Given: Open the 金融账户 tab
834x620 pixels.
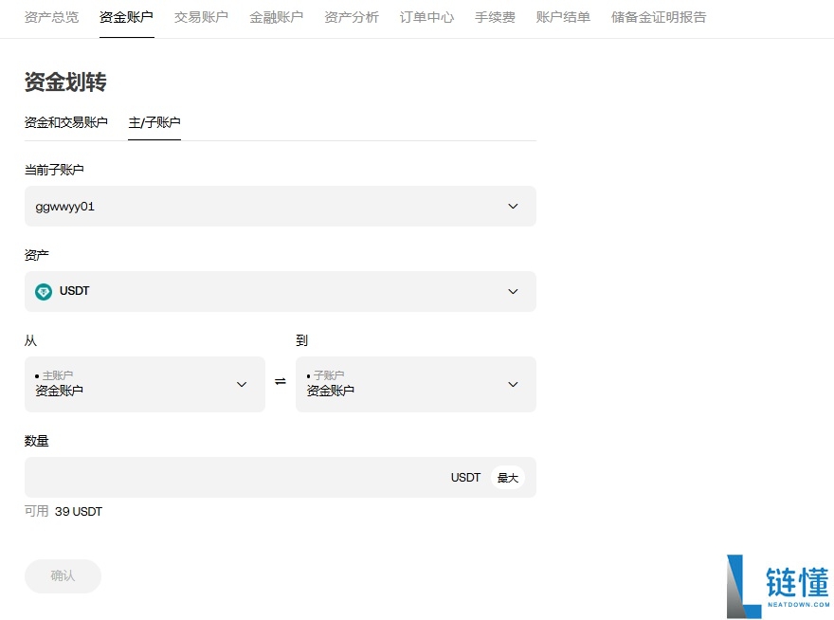Looking at the screenshot, I should [277, 18].
